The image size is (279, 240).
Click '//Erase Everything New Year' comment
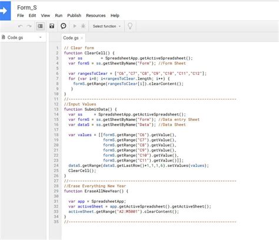pos(95,186)
